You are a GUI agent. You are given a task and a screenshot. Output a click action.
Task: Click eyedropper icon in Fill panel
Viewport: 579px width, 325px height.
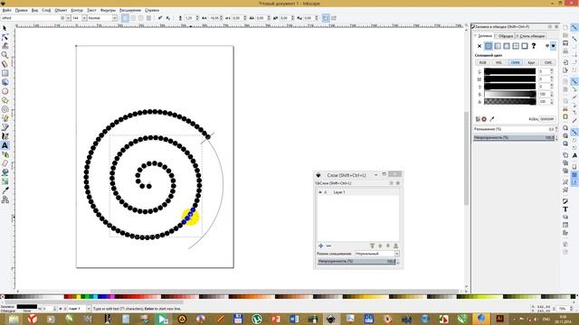click(492, 119)
